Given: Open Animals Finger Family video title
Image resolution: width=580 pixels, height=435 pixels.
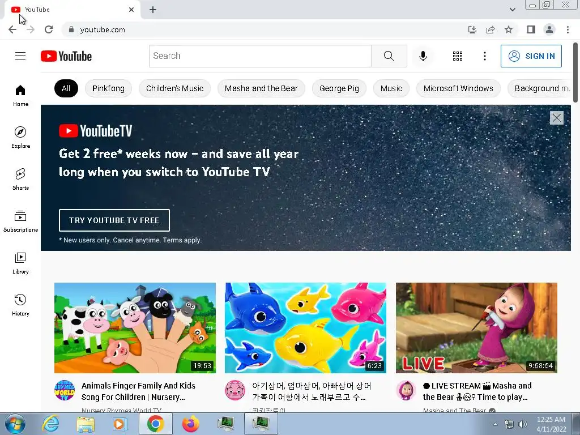Looking at the screenshot, I should (138, 391).
